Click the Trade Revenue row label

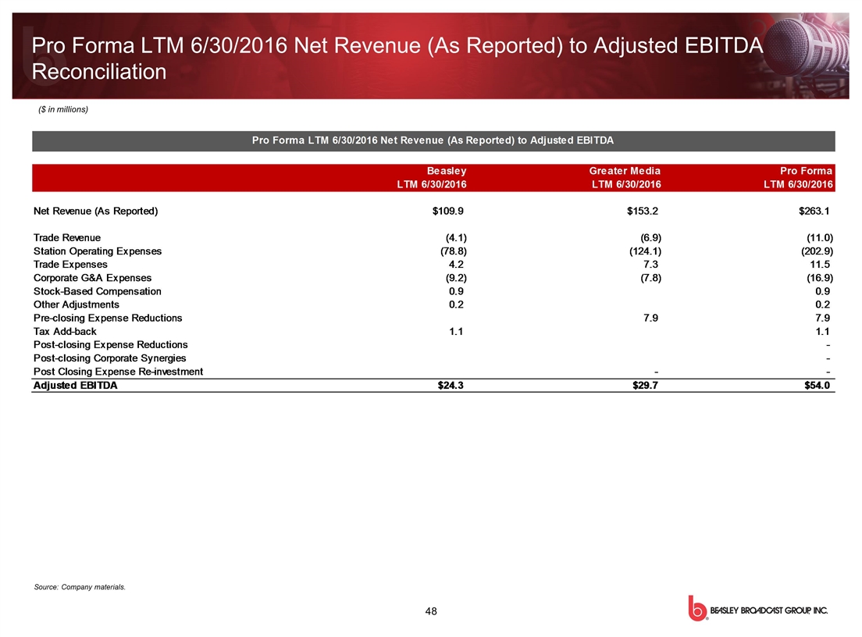click(66, 237)
